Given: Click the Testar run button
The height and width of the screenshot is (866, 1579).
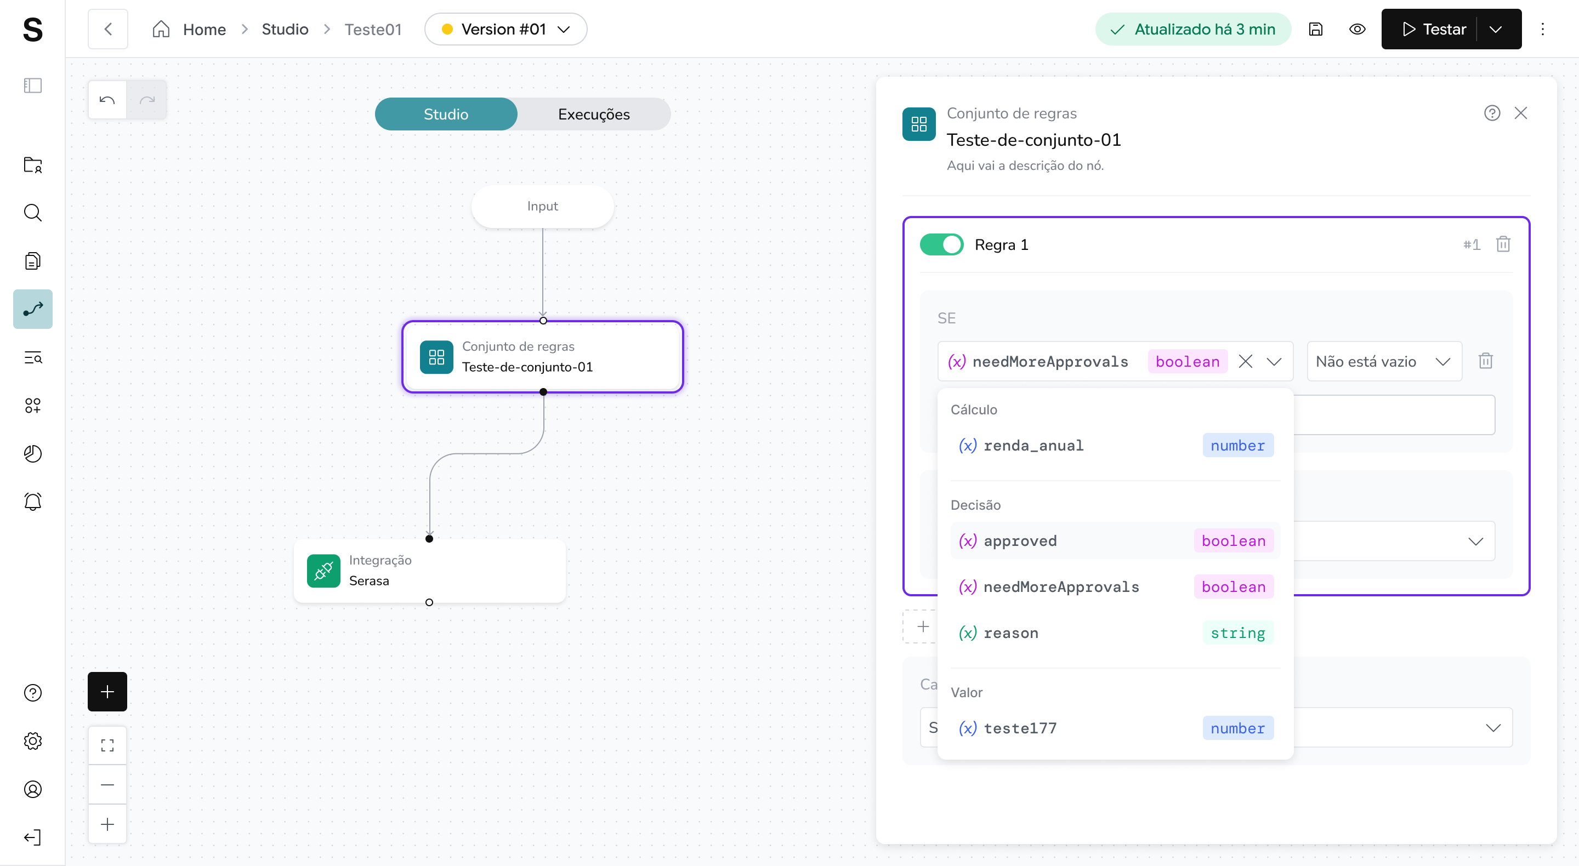Looking at the screenshot, I should (x=1434, y=30).
